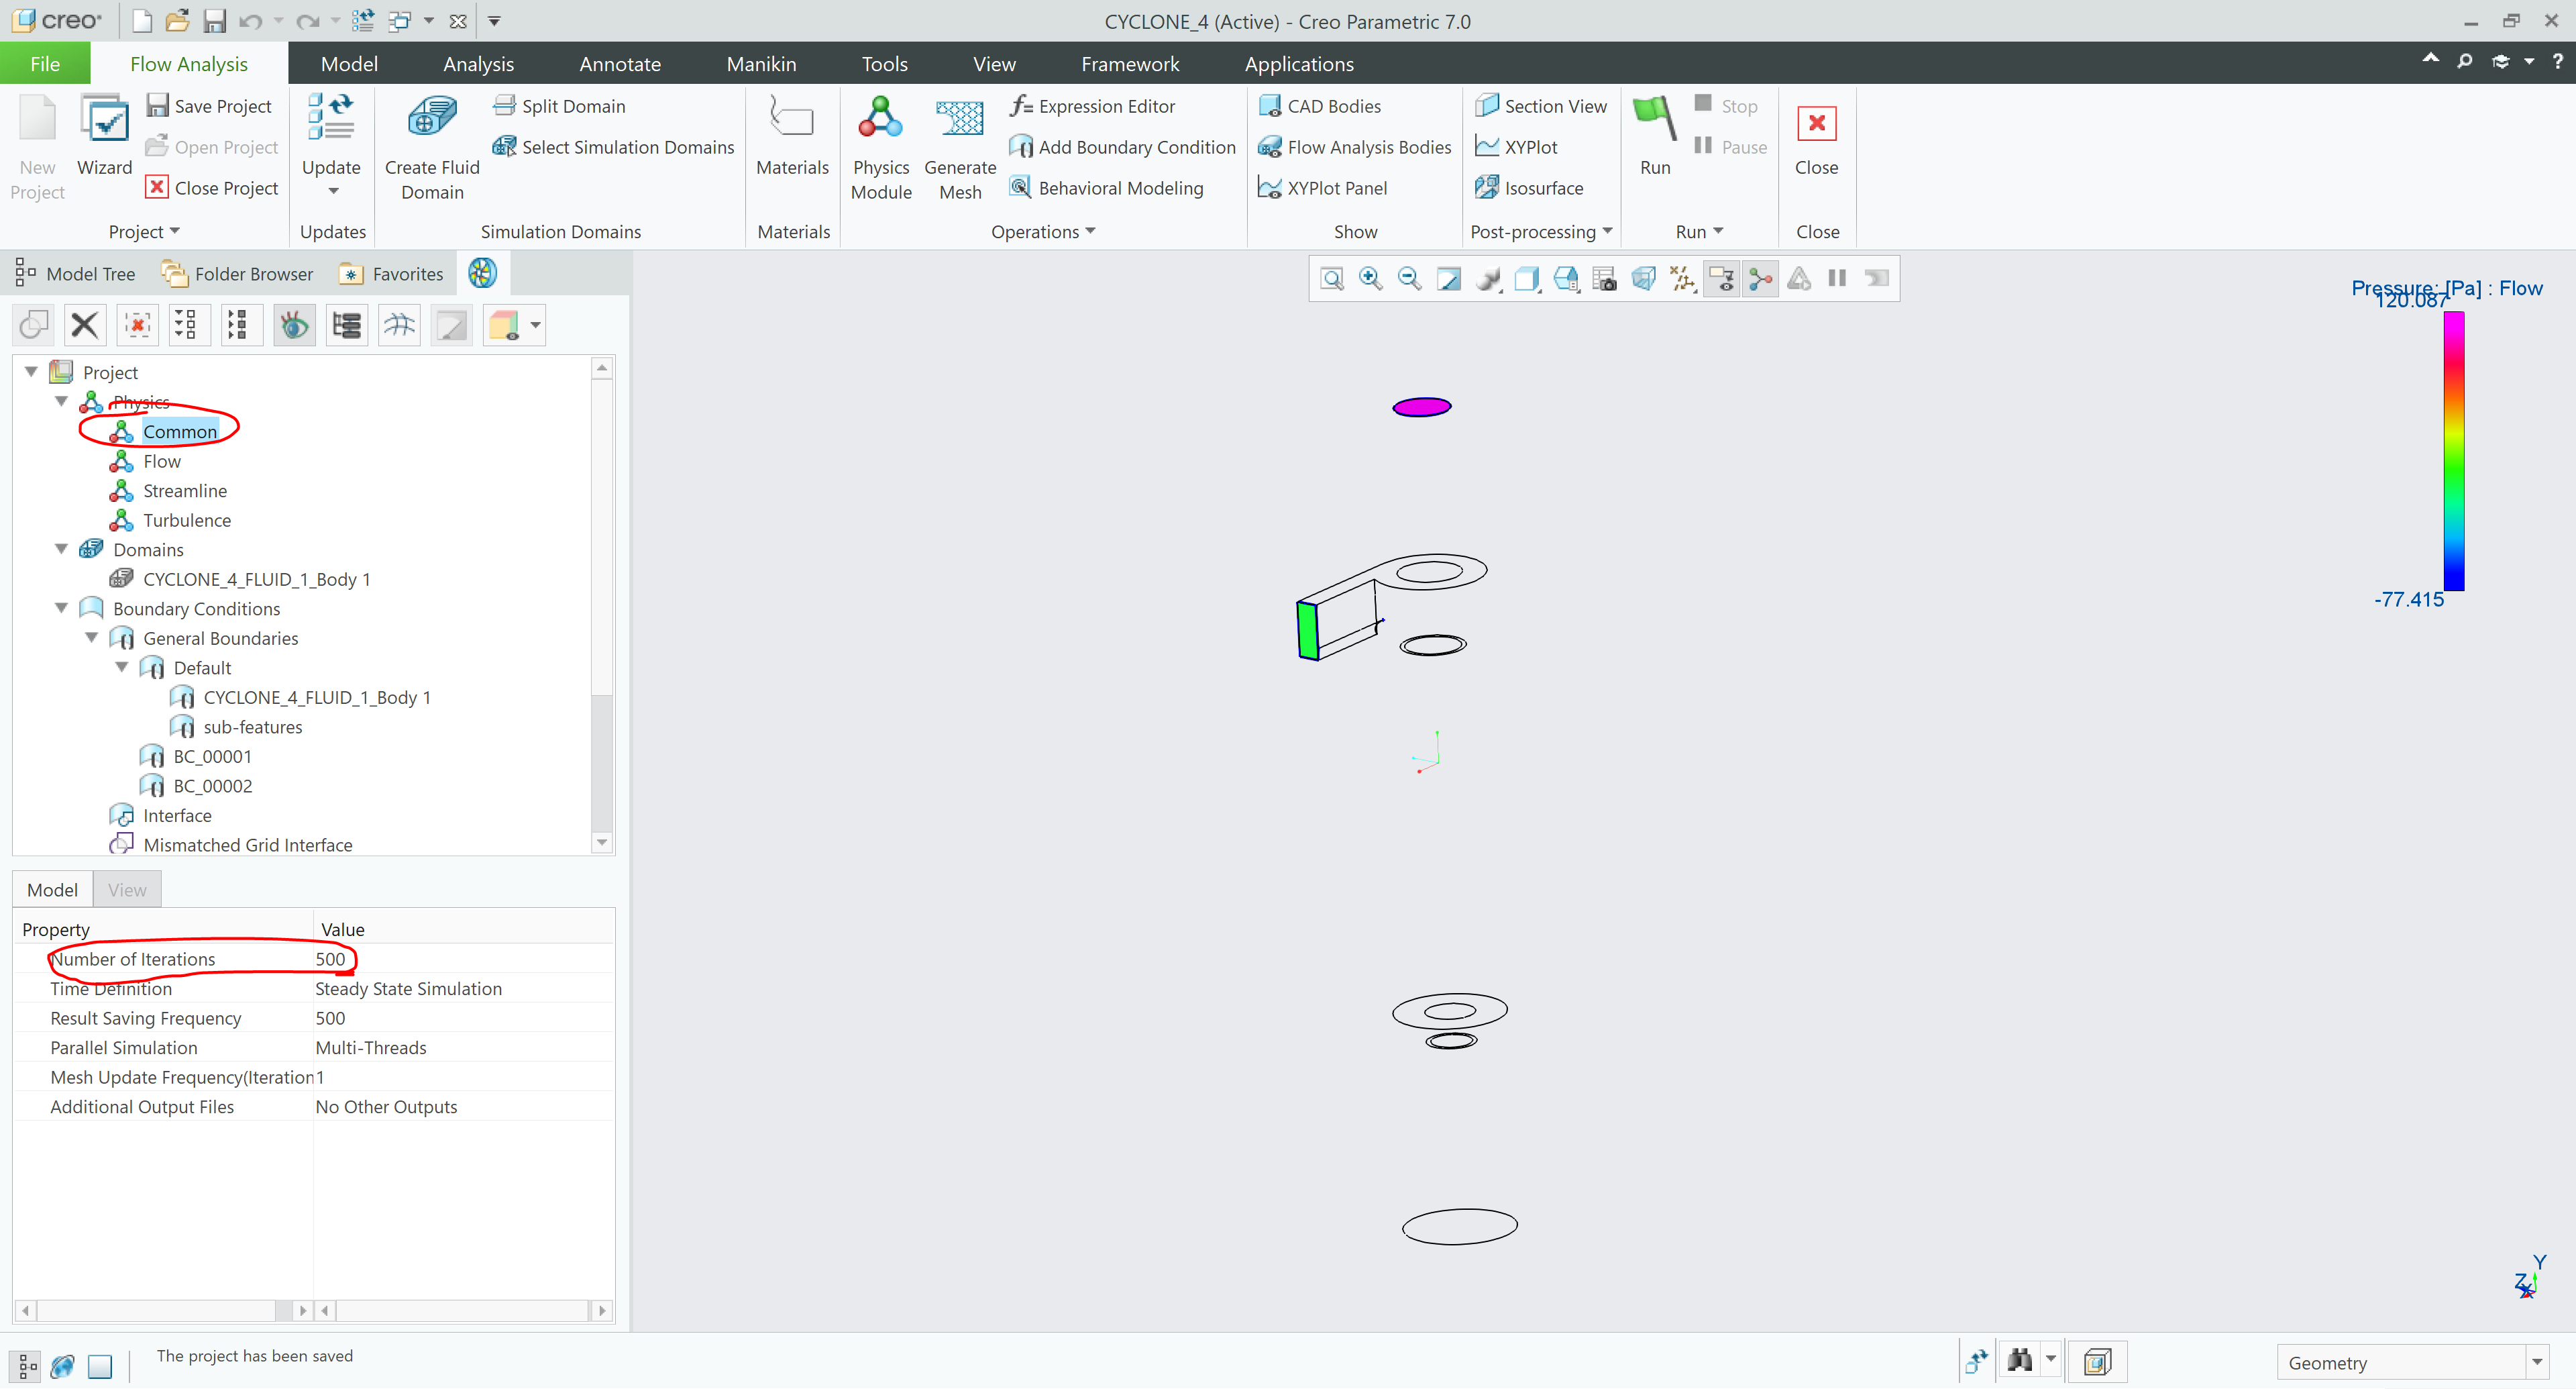Expand the Operations group dropdown

(1090, 231)
